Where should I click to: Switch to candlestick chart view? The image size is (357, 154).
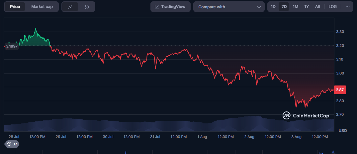pyautogui.click(x=87, y=7)
